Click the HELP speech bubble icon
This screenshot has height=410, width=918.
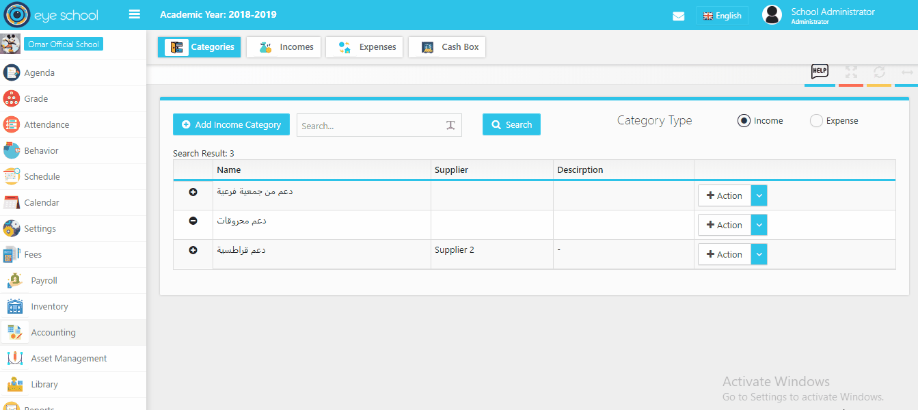(x=820, y=71)
